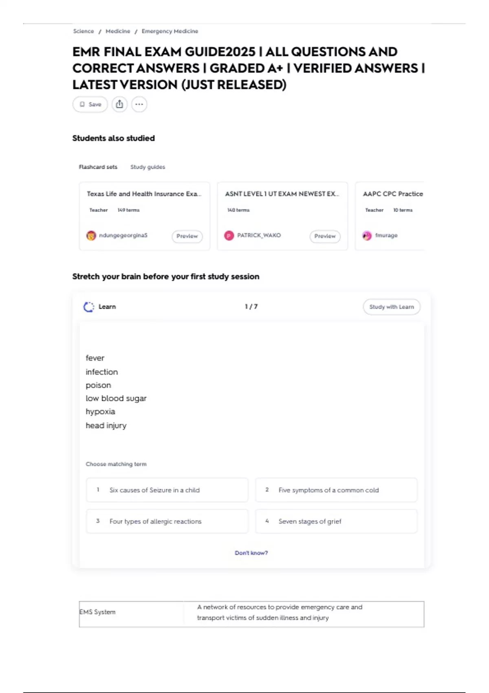
Task: Click the Learn spinner icon
Action: click(x=88, y=307)
